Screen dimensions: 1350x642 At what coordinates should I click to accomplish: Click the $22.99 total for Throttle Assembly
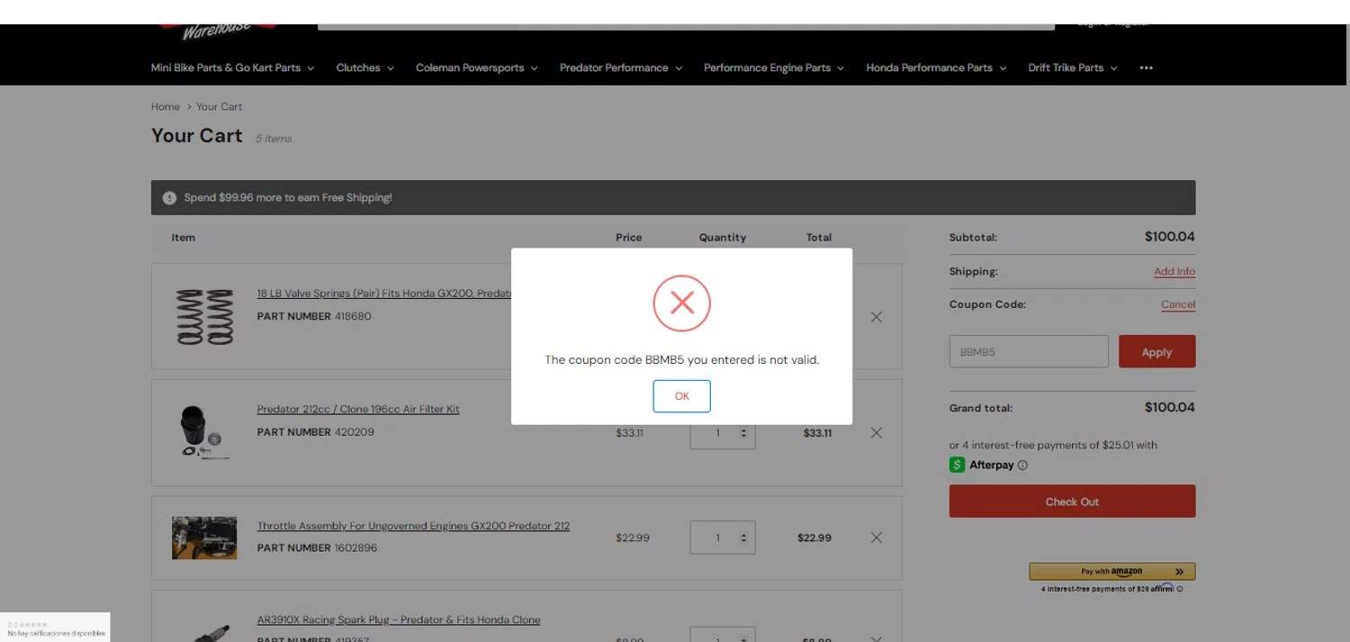pos(814,538)
